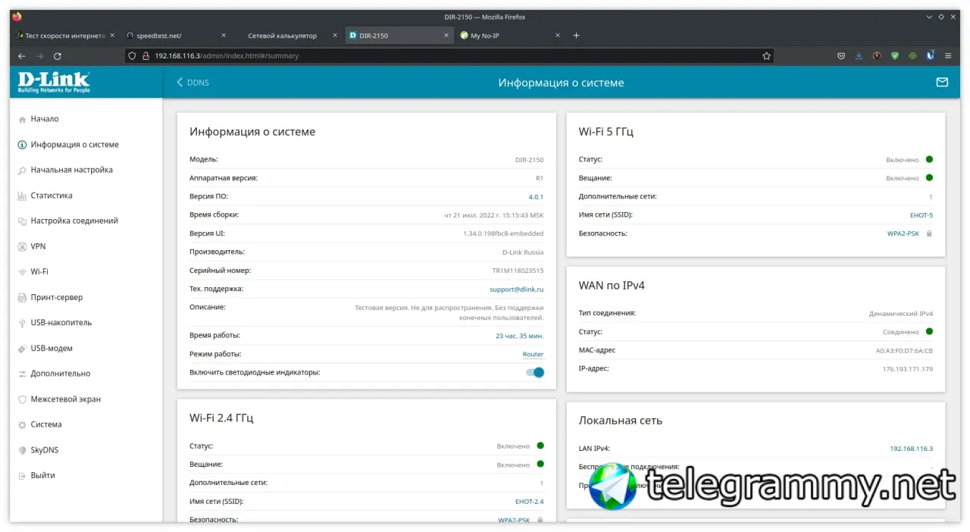Image resolution: width=970 pixels, height=532 pixels.
Task: Open the router notifications mail icon
Action: [x=942, y=82]
